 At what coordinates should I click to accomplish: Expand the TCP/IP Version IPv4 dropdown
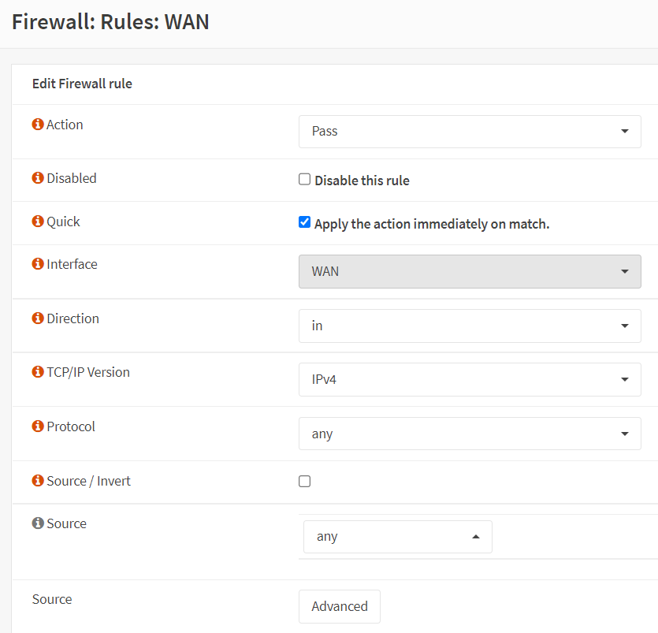coord(470,379)
